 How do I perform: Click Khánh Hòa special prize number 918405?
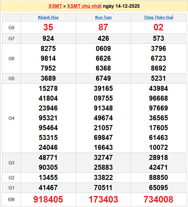point(48,199)
